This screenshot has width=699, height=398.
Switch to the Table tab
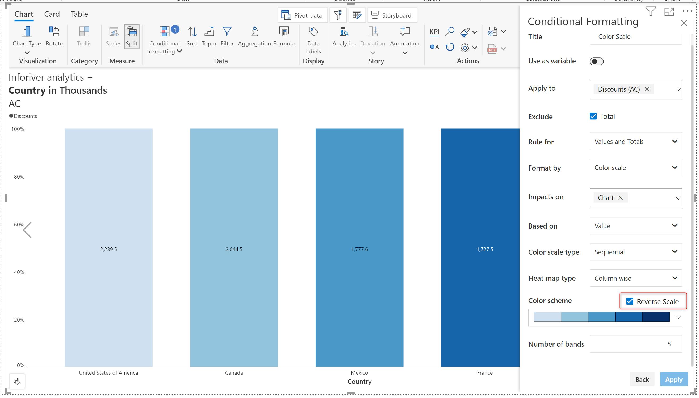[x=79, y=14]
